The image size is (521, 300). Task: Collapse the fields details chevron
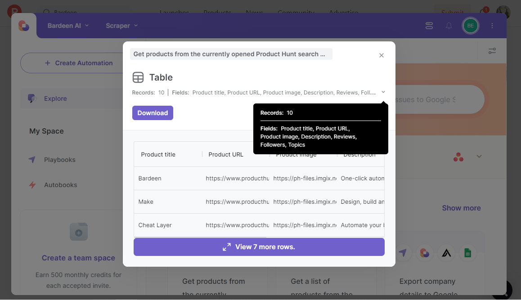point(383,92)
